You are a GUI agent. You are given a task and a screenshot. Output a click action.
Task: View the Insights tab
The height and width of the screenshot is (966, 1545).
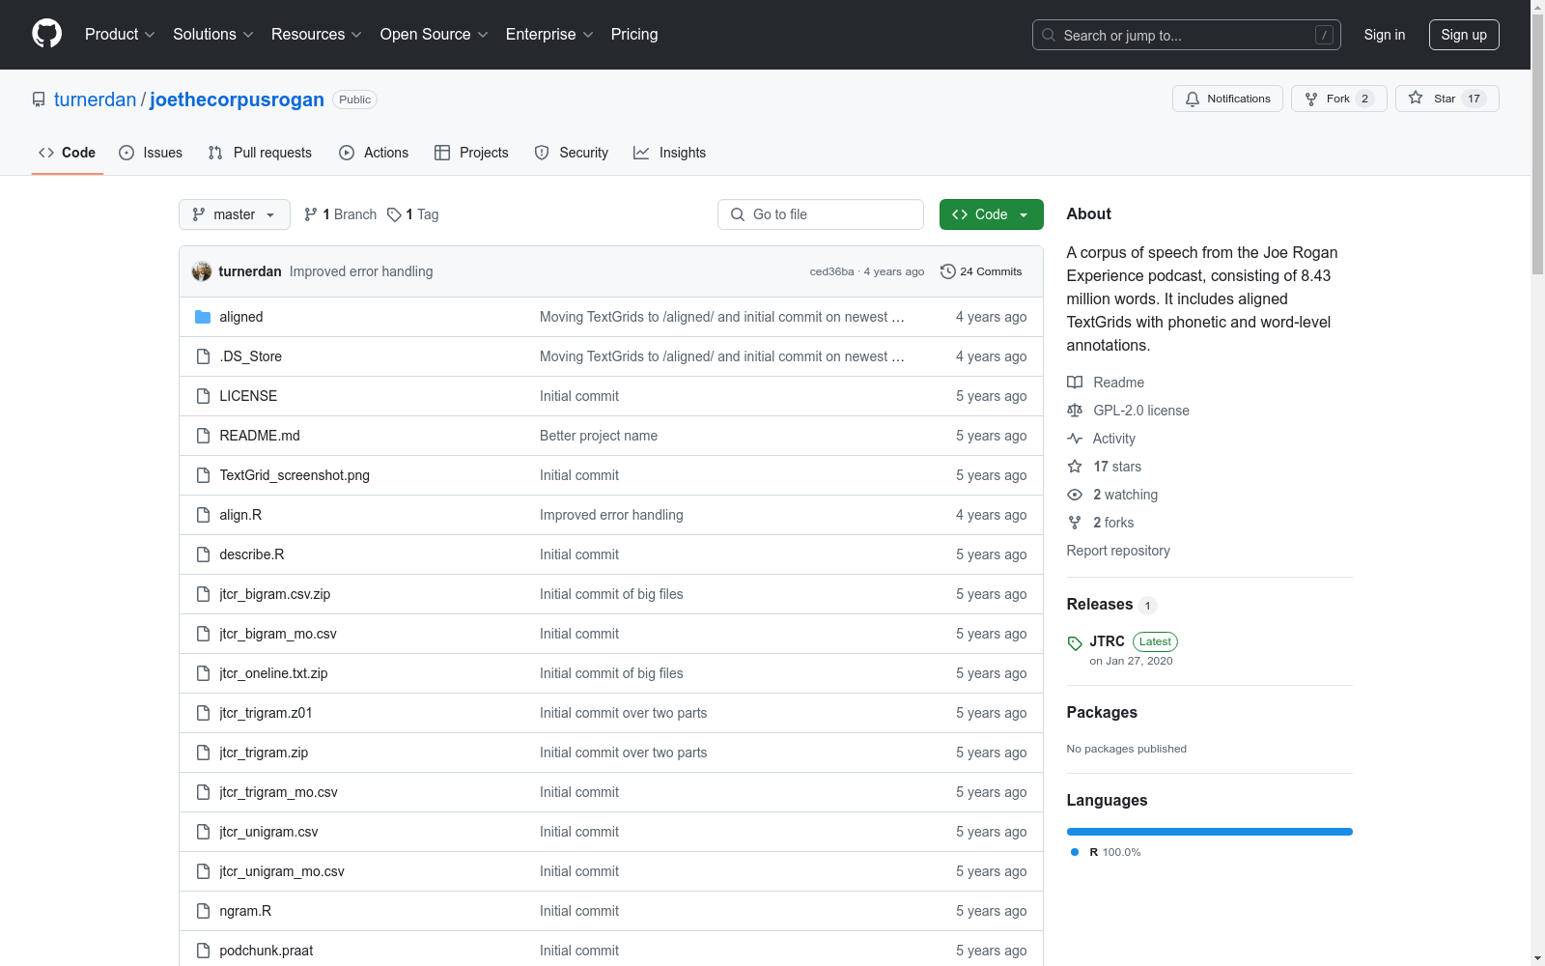pos(670,153)
